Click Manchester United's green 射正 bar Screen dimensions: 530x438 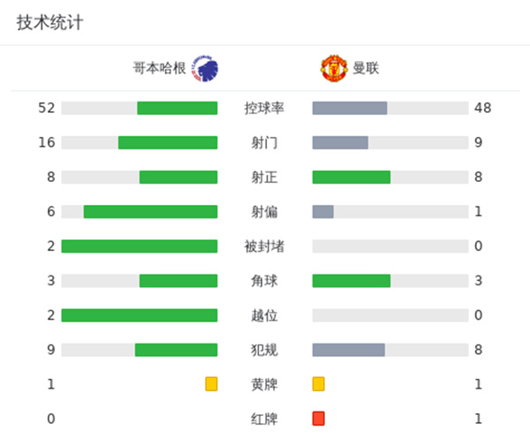[x=352, y=177]
